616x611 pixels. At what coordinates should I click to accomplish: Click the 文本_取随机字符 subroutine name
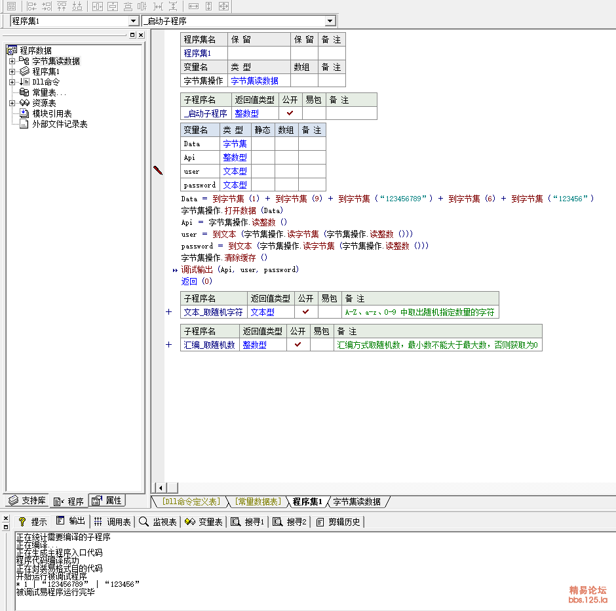pos(214,312)
